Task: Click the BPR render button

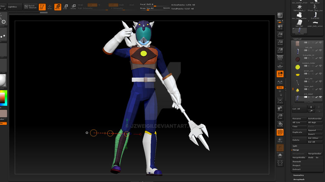Action: [280, 16]
